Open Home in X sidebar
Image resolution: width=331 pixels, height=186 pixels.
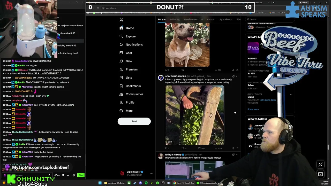pyautogui.click(x=127, y=28)
